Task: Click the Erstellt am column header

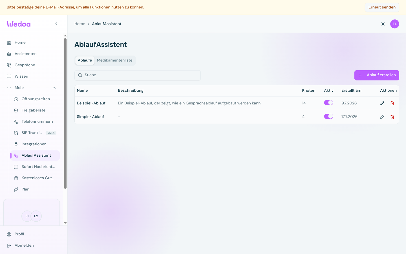Action: [351, 91]
